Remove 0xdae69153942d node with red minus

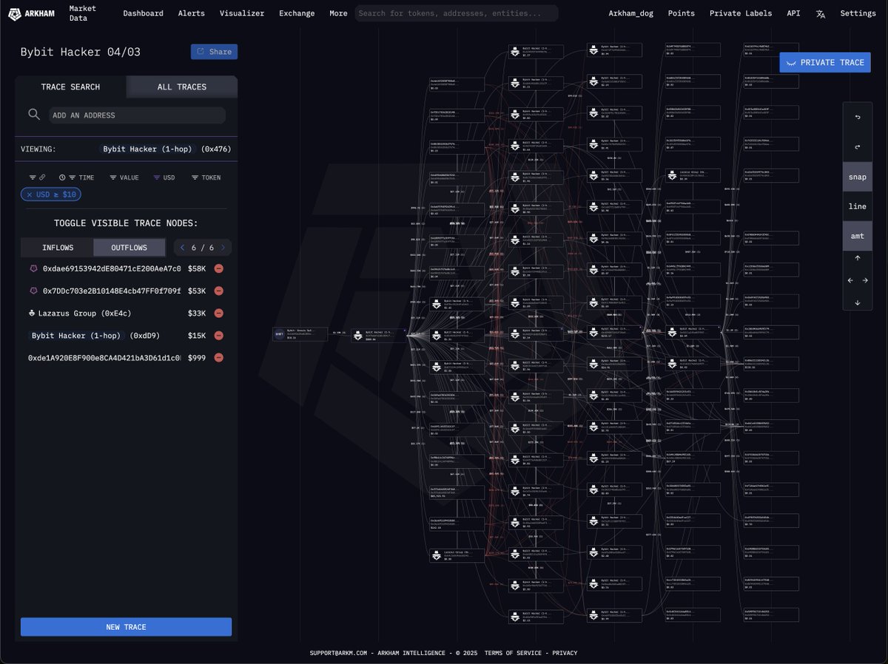click(218, 269)
